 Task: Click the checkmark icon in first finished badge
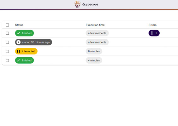pyautogui.click(x=19, y=33)
